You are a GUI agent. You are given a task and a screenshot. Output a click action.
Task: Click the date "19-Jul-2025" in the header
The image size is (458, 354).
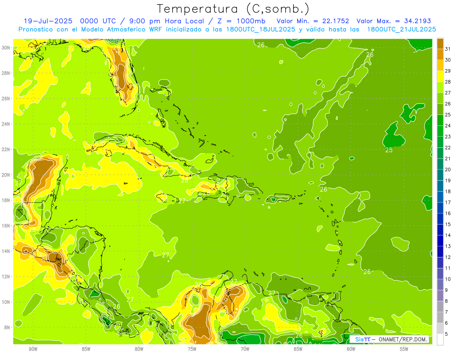click(x=48, y=21)
